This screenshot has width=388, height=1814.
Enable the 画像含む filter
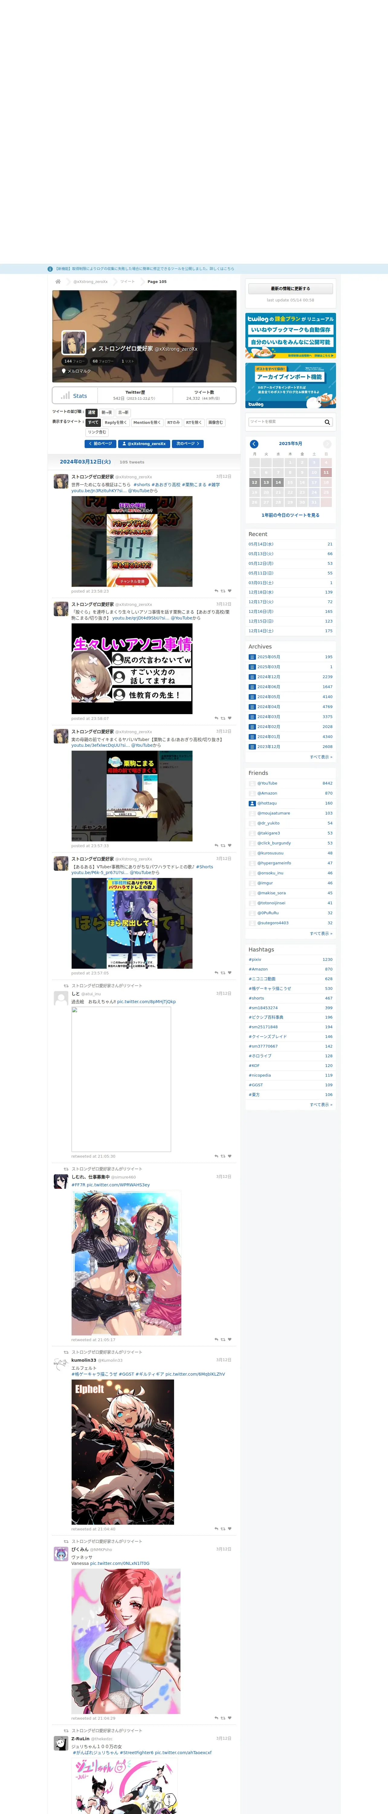tap(215, 423)
